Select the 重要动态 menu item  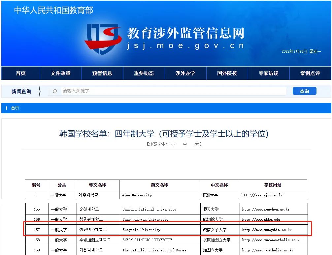point(144,73)
